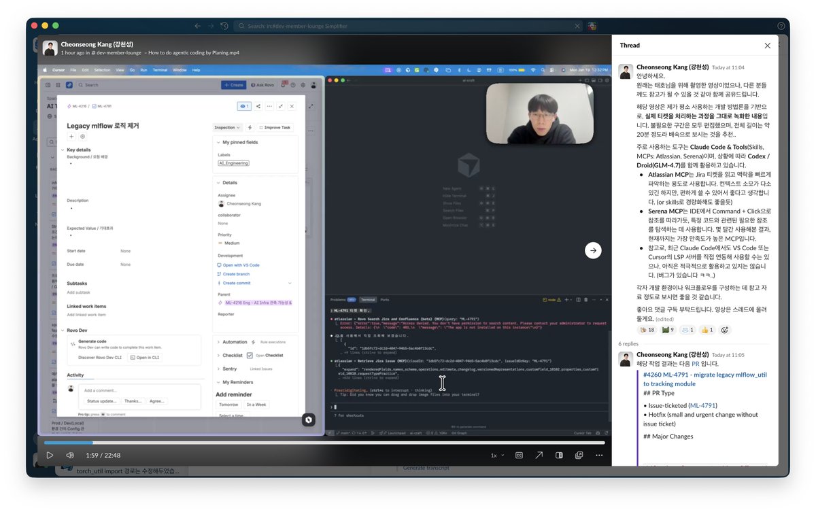Open the uploader avatar in the video header
The image size is (816, 512).
coord(50,48)
